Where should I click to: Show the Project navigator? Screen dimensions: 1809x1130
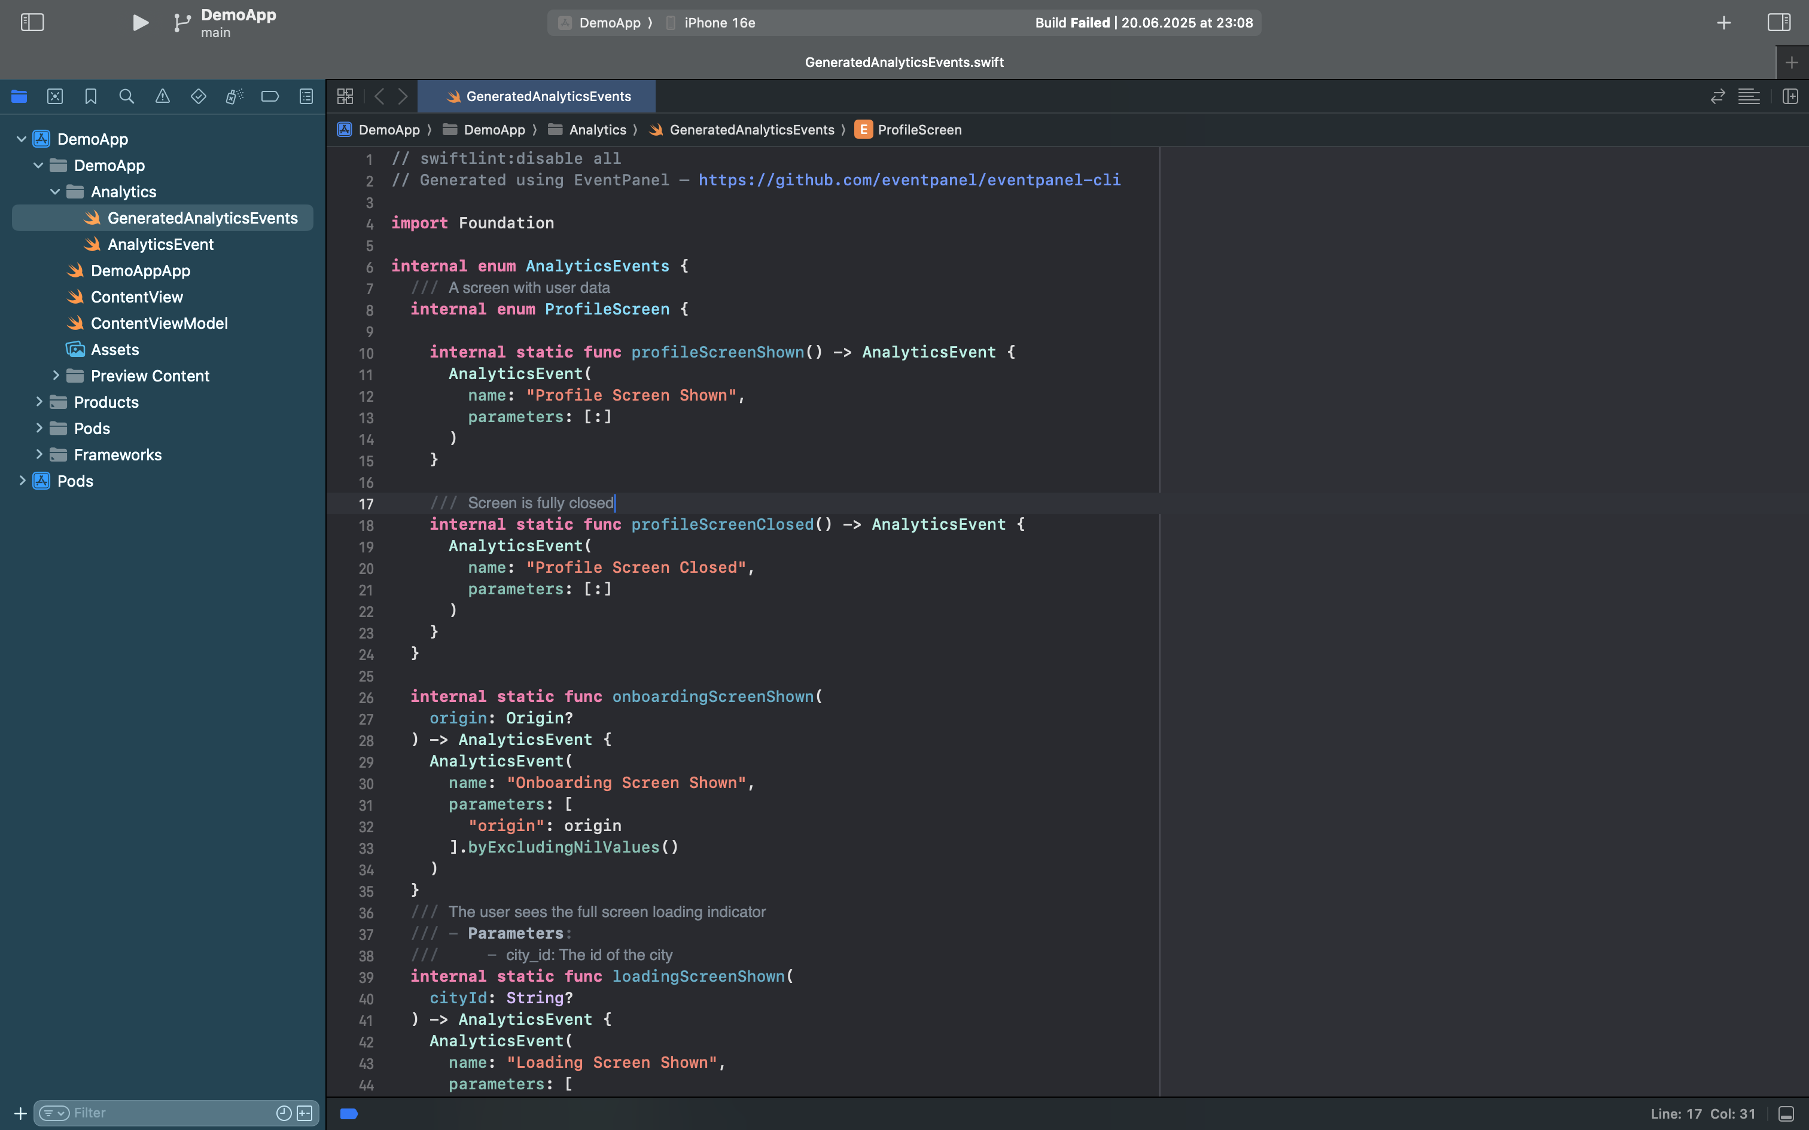(19, 96)
